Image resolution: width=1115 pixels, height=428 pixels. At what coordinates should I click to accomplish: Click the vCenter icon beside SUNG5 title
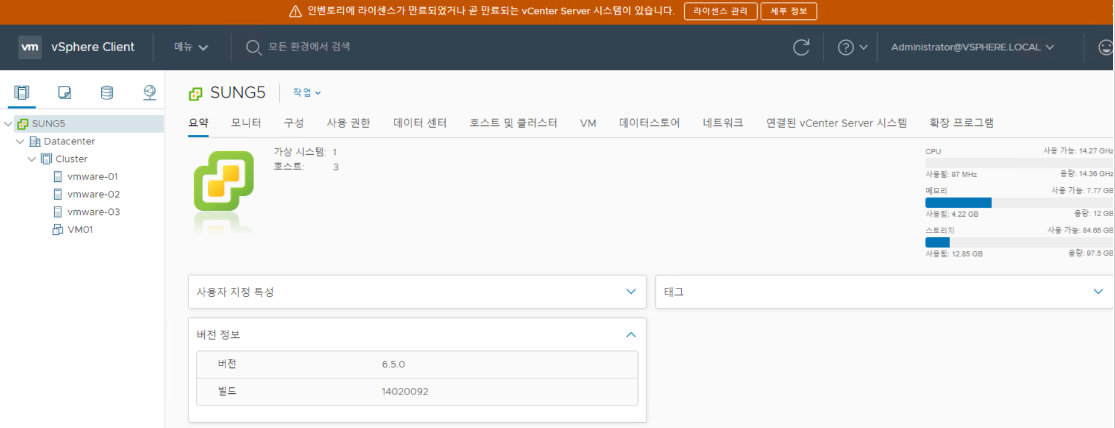[x=195, y=93]
